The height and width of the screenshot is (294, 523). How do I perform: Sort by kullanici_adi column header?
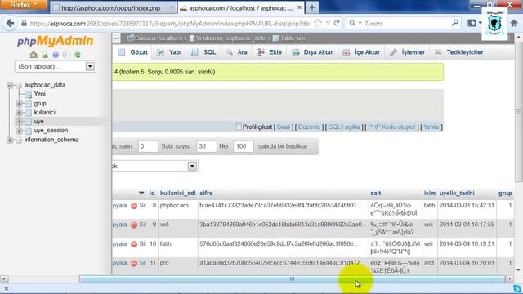(x=178, y=193)
